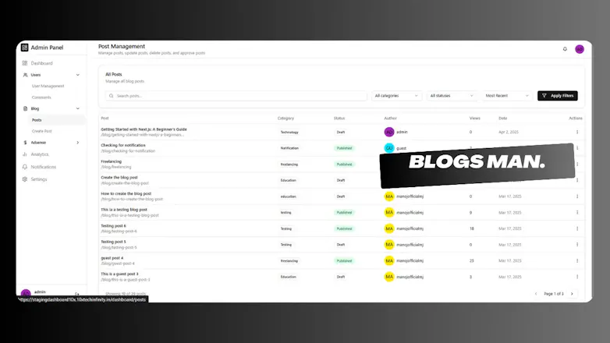The image size is (610, 343).
Task: Open the notification bell in header
Action: 565,49
